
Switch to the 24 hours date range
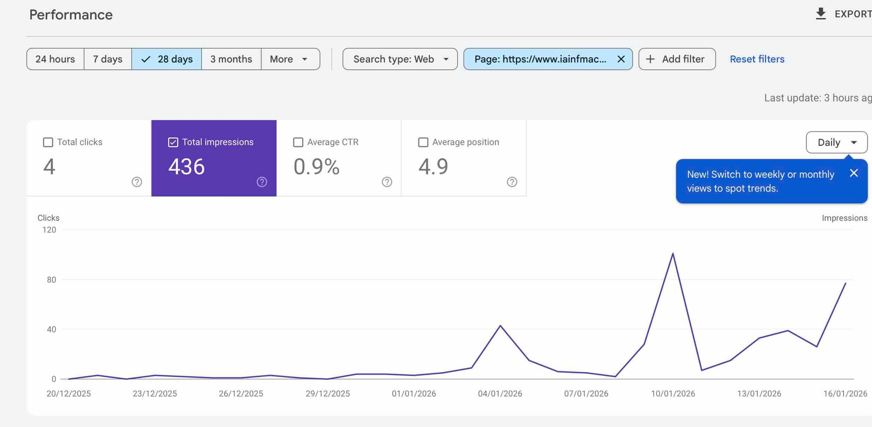[x=55, y=59]
